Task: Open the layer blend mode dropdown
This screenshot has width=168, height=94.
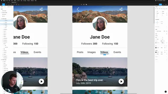Action: [159, 31]
